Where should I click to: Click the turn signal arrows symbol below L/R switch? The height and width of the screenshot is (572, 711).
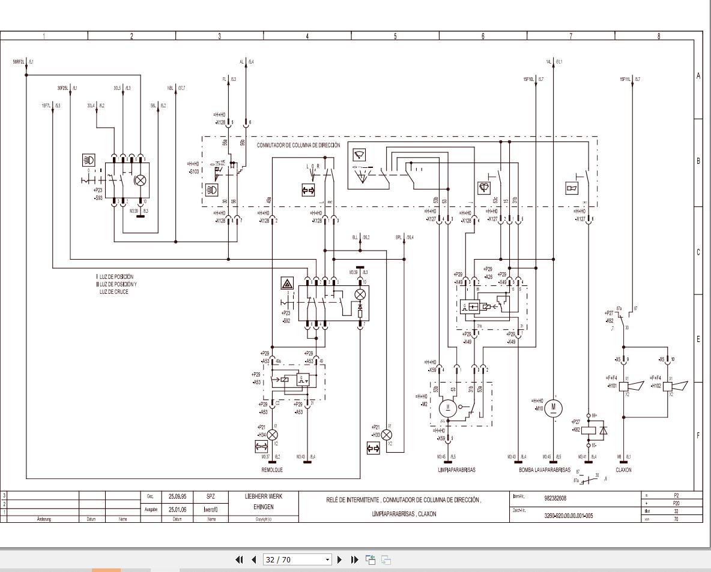pos(308,190)
